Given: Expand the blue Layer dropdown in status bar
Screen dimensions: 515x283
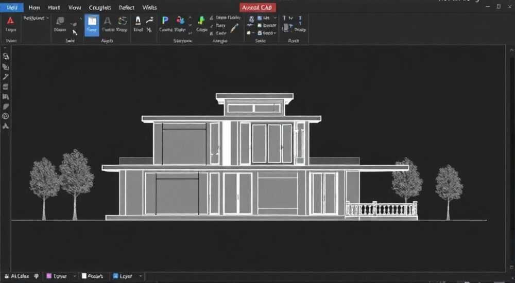Looking at the screenshot, I should click(x=141, y=276).
